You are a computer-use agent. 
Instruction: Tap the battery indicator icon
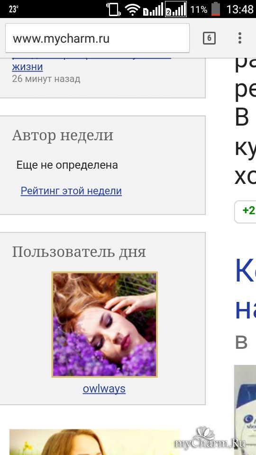coord(216,9)
